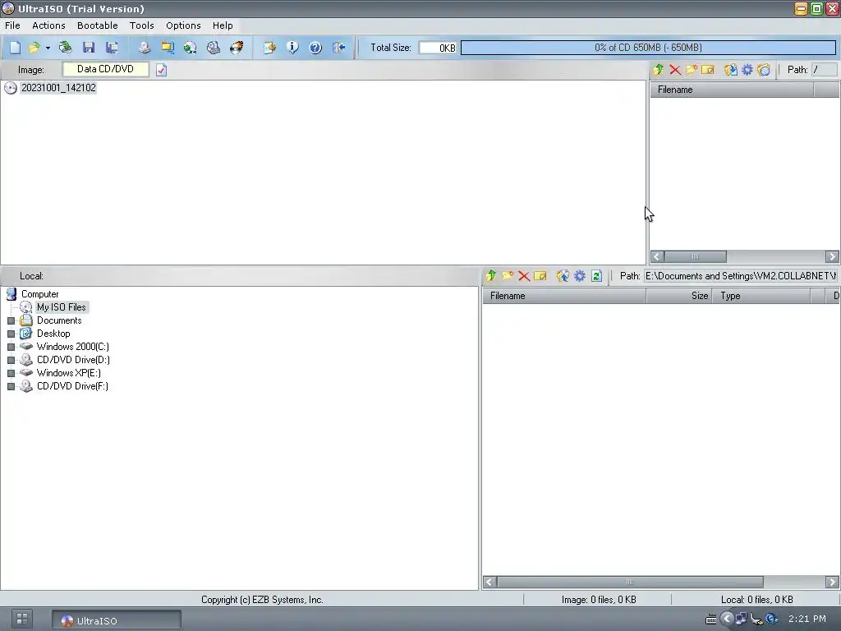
Task: Click the Add Files icon in image pane toolbar
Action: [x=730, y=70]
